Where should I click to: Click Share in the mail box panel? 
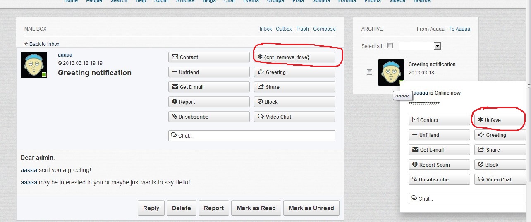click(x=294, y=87)
